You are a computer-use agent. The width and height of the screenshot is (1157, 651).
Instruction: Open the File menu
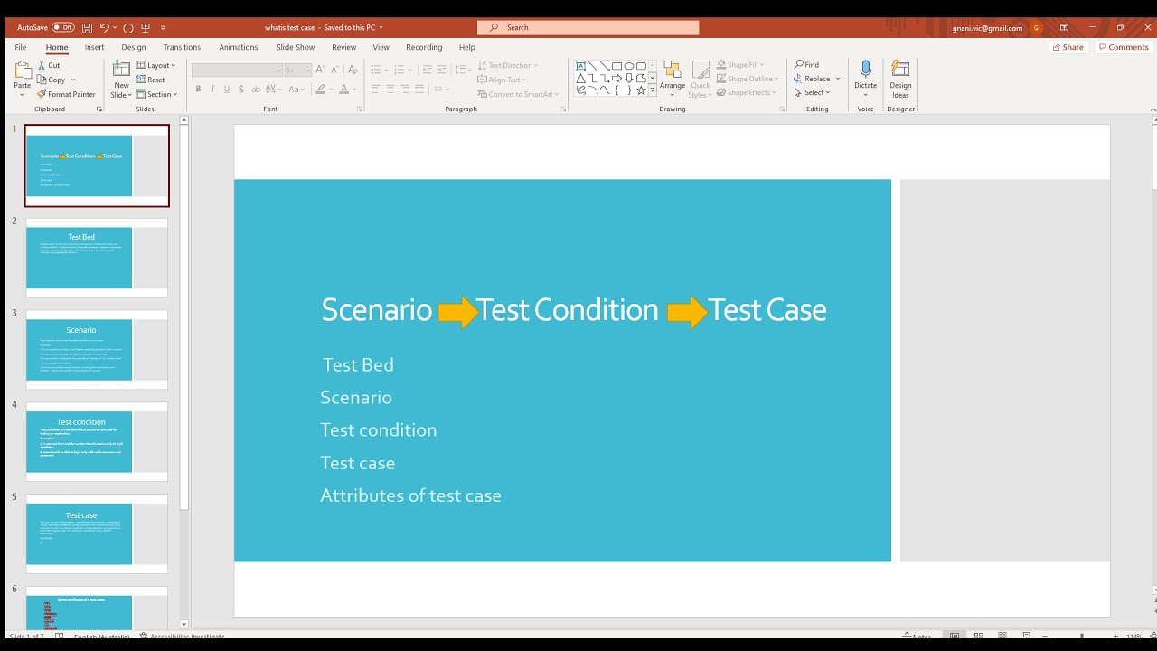21,47
